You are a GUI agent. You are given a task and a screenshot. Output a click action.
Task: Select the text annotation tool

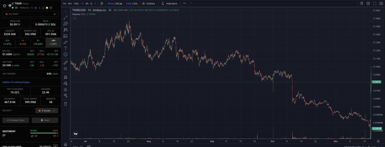(x=66, y=48)
